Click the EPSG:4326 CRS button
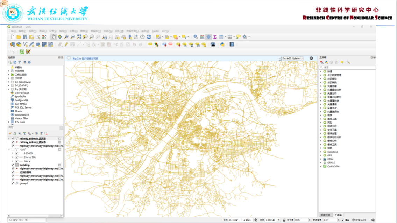Screen dimensions: 397x223 (358, 220)
